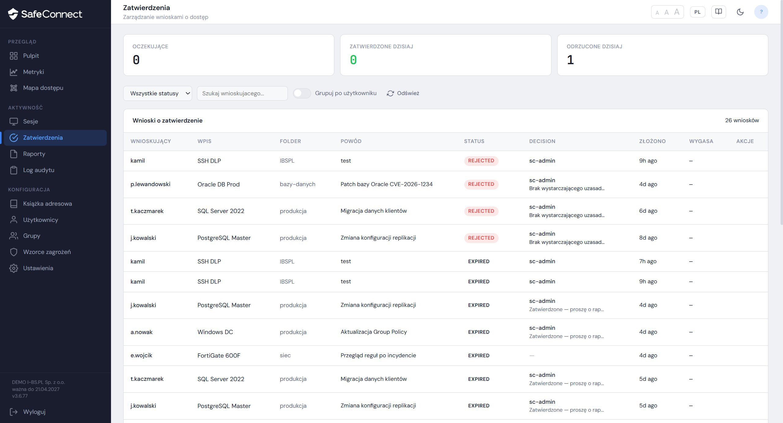Open Metryki via its chart icon
Image resolution: width=783 pixels, height=423 pixels.
click(x=14, y=72)
